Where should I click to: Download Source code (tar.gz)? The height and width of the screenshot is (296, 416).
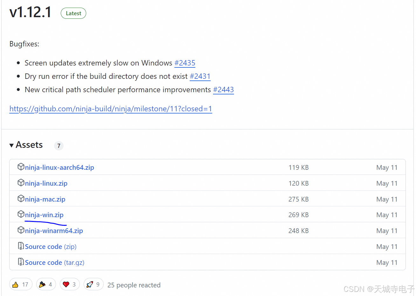pos(55,263)
